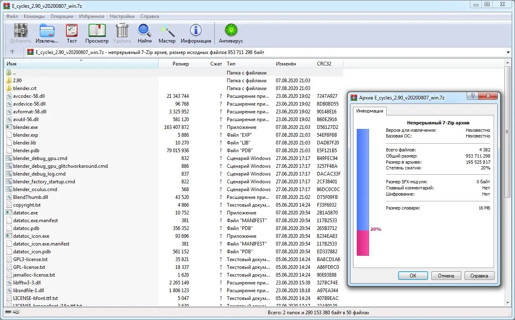Sort by Тип column header
Image resolution: width=515 pixels, height=320 pixels.
pos(248,64)
